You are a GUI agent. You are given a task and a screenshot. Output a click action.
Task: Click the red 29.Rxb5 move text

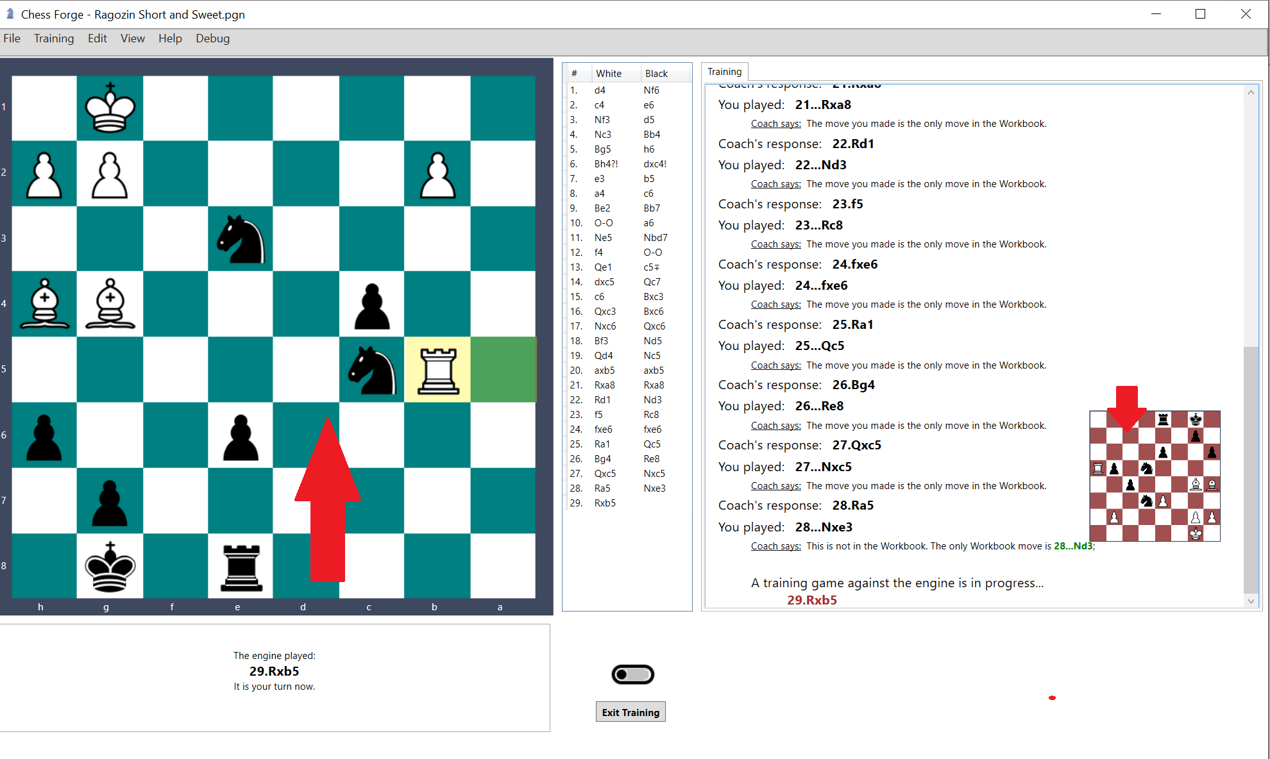[812, 601]
